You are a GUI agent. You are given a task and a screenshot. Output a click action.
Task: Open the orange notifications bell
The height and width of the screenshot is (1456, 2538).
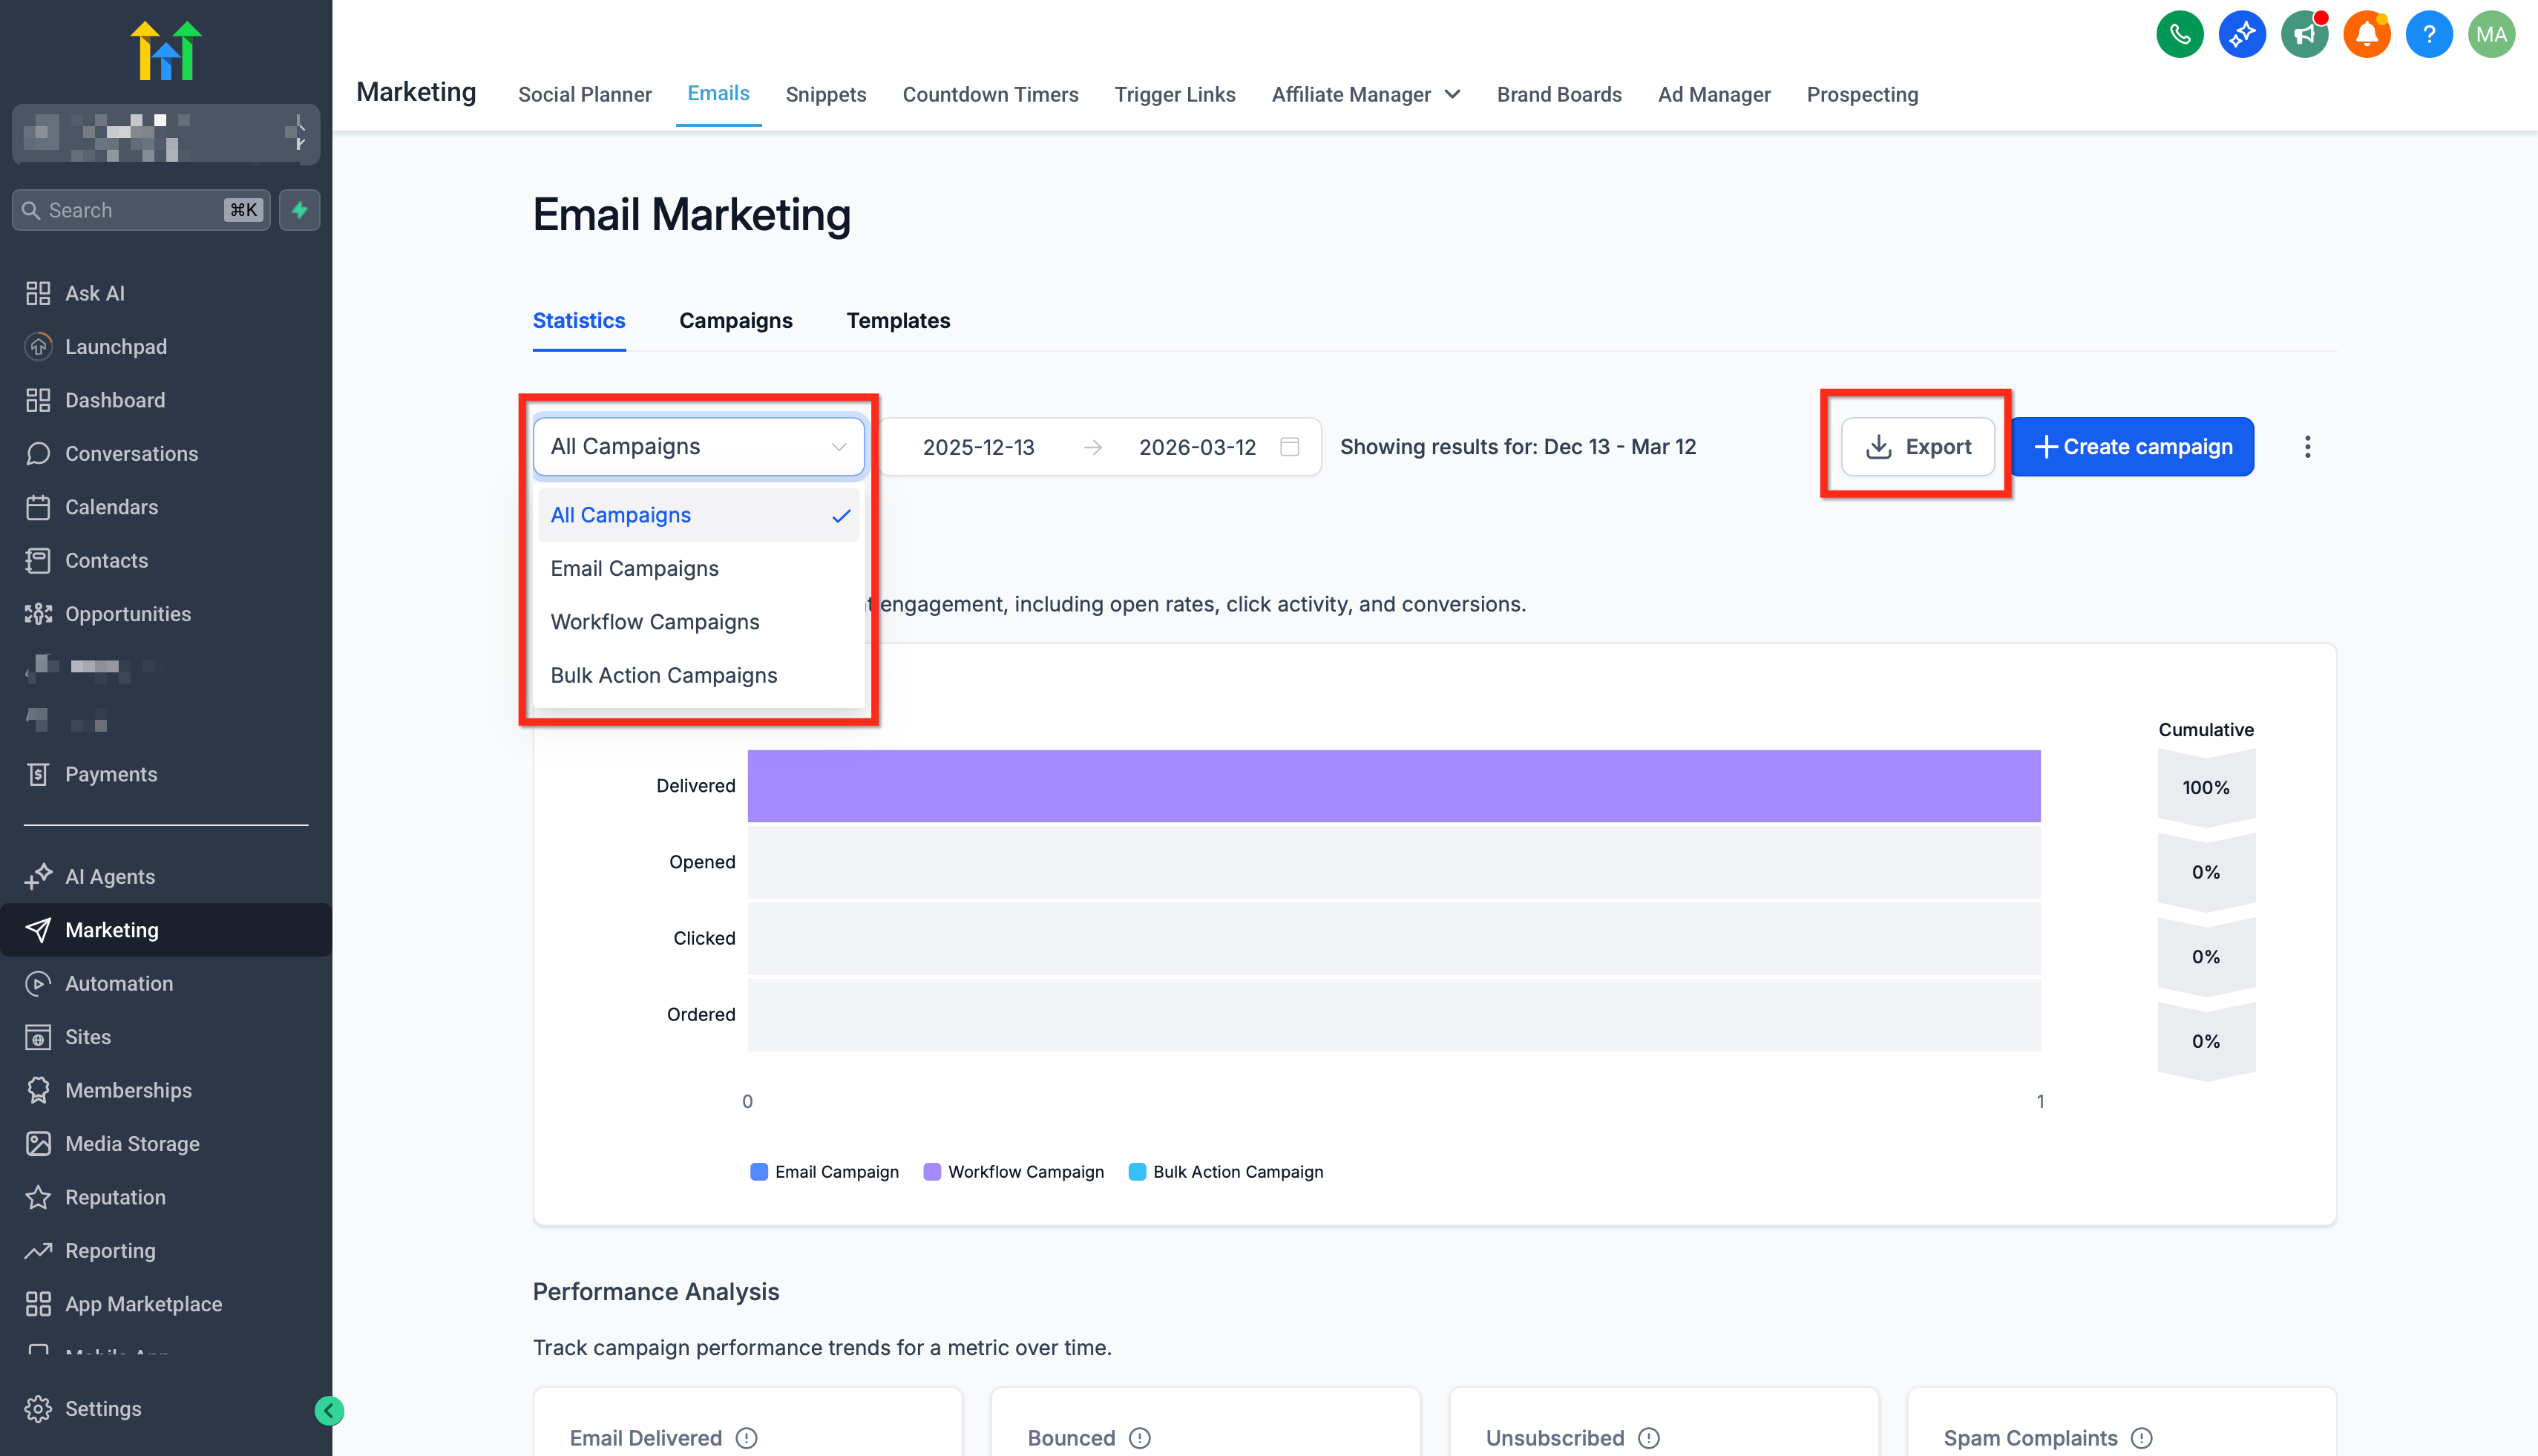tap(2366, 35)
